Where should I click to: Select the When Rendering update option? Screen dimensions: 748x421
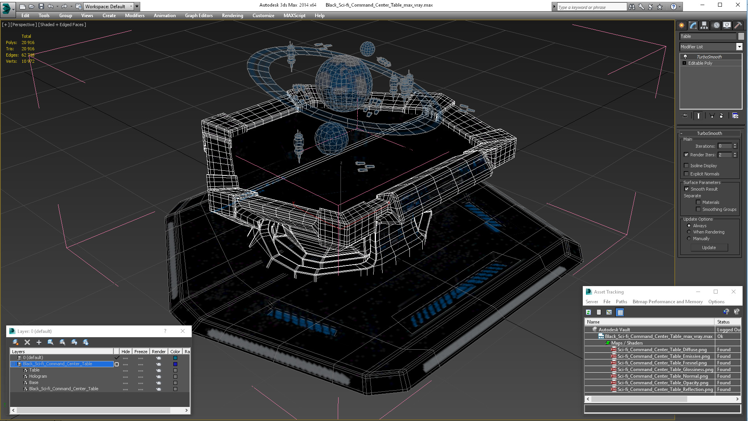coord(689,232)
